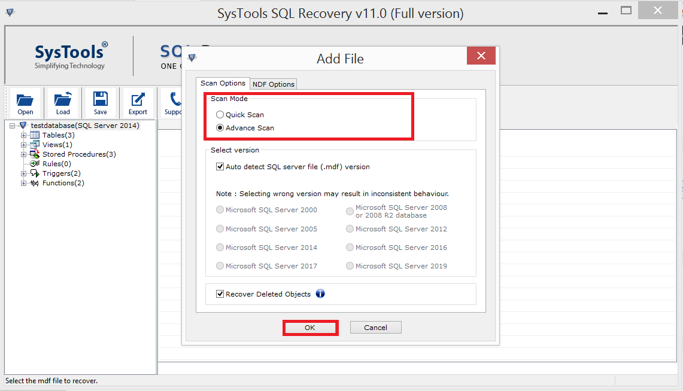Image resolution: width=683 pixels, height=391 pixels.
Task: Select the Rules(0) tree item
Action: click(x=57, y=164)
